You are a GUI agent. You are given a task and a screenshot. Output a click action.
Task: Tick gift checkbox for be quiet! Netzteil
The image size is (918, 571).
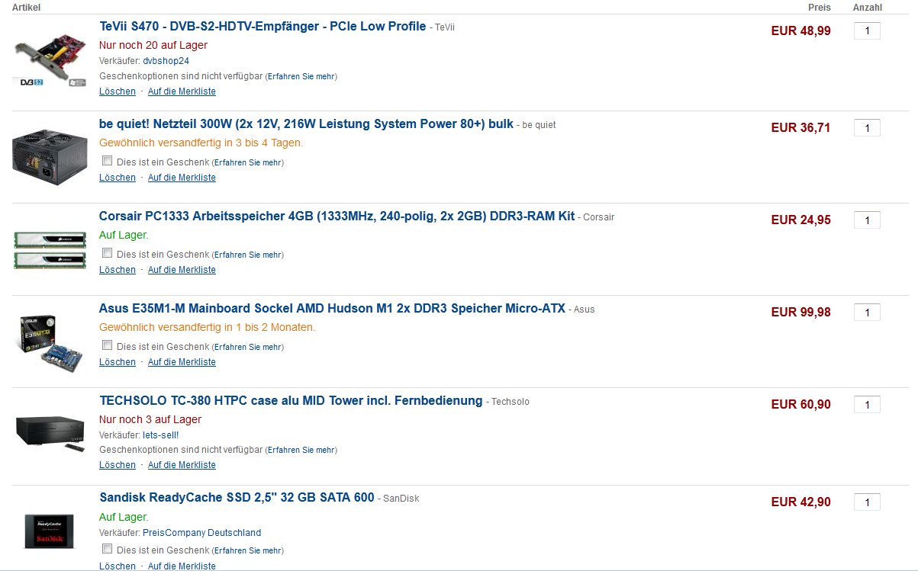point(108,161)
